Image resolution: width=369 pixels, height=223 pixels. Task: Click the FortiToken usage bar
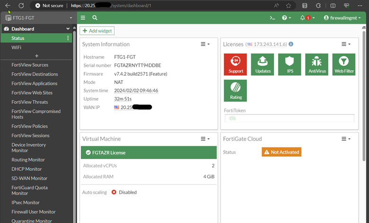[x=289, y=118]
